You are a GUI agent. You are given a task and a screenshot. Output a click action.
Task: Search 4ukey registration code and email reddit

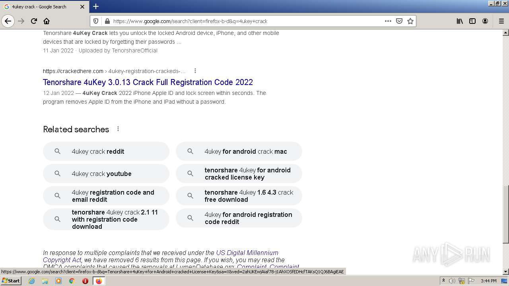point(106,196)
